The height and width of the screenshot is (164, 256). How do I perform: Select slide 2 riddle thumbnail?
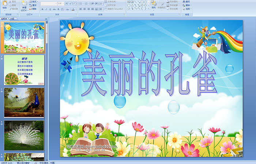point(24,70)
